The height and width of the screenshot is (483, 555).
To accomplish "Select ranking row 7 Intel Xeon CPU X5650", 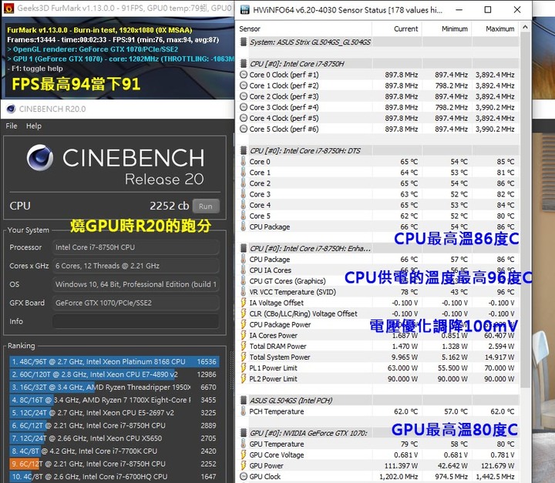I will point(114,438).
